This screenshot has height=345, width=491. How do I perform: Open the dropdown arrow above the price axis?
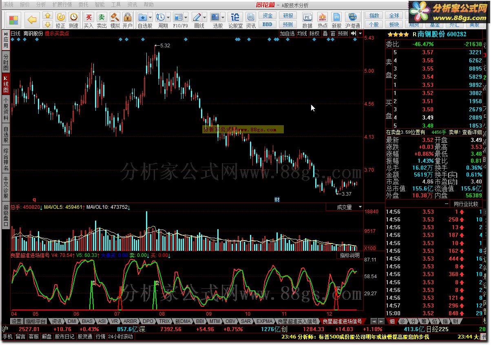(361, 33)
